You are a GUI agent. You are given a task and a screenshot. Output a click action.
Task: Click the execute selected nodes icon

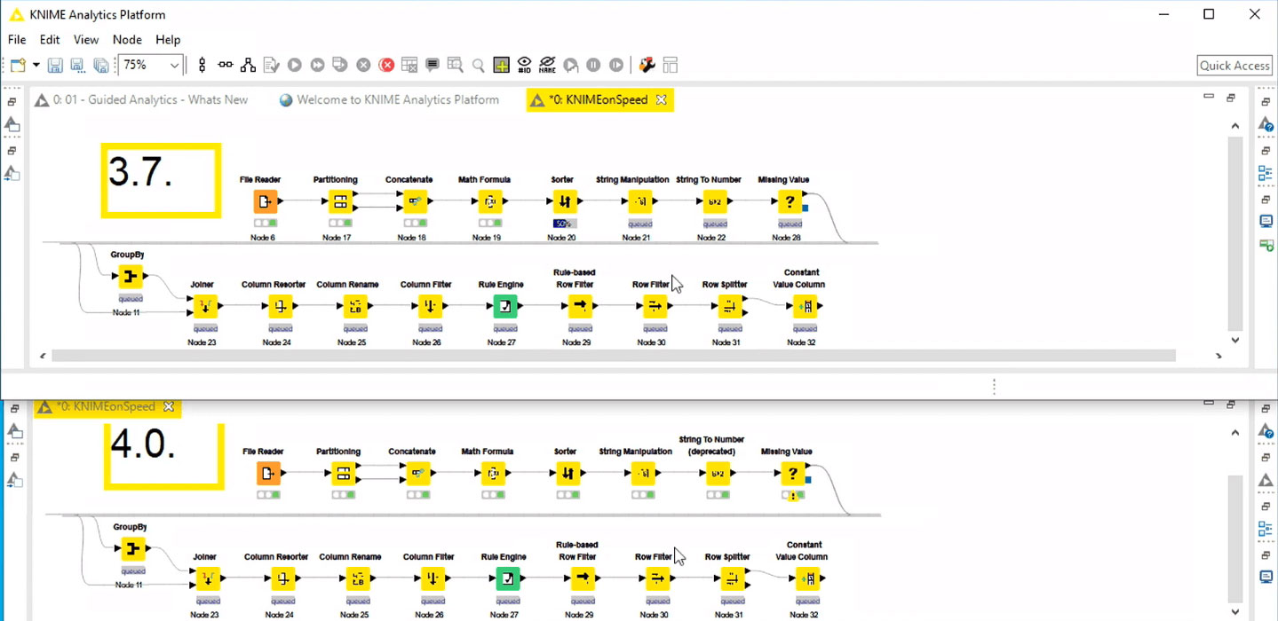point(295,65)
